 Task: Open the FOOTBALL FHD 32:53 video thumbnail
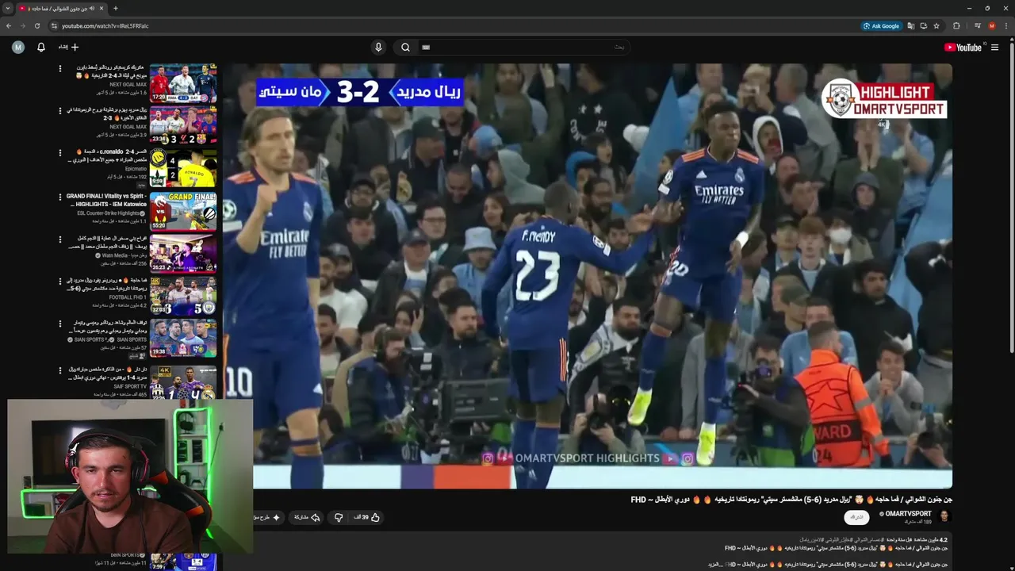183,296
